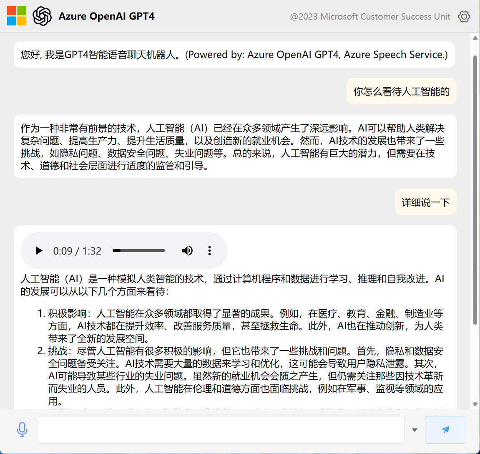Click the audio time display 0:09 / 1:32

pyautogui.click(x=77, y=251)
